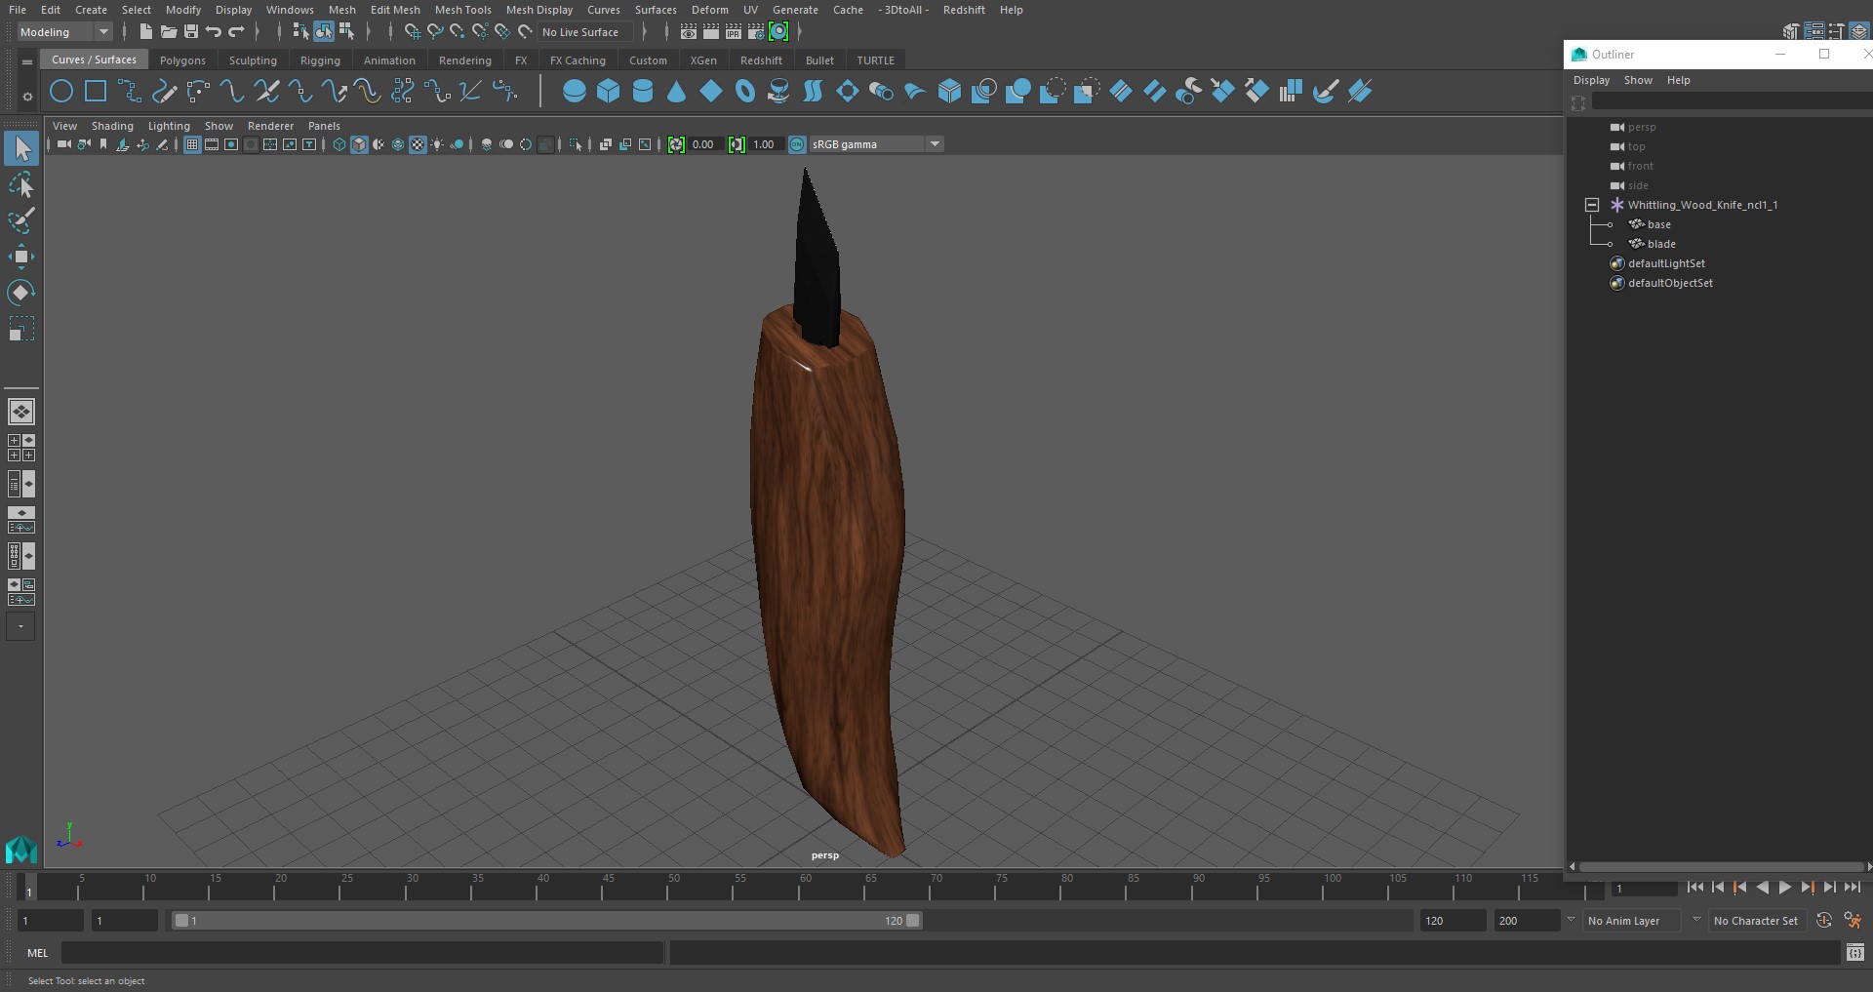Create a NURBS Sphere from shelf
Image resolution: width=1873 pixels, height=992 pixels.
(575, 92)
